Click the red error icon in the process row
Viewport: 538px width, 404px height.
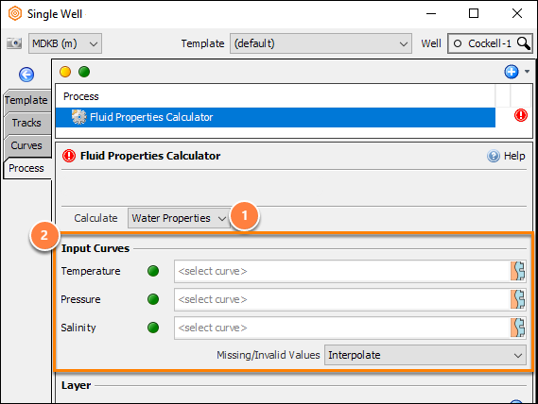pos(520,115)
